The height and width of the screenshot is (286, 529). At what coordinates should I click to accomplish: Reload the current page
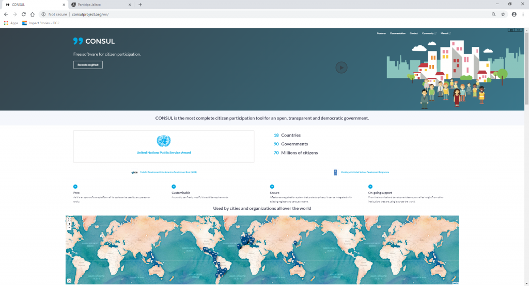pos(24,14)
